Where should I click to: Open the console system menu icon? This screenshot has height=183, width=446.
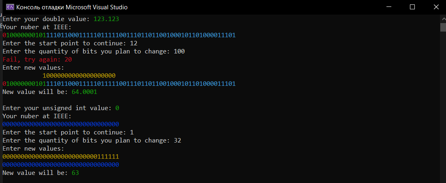tap(10, 7)
